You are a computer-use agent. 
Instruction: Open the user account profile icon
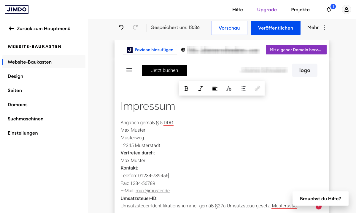(x=346, y=9)
